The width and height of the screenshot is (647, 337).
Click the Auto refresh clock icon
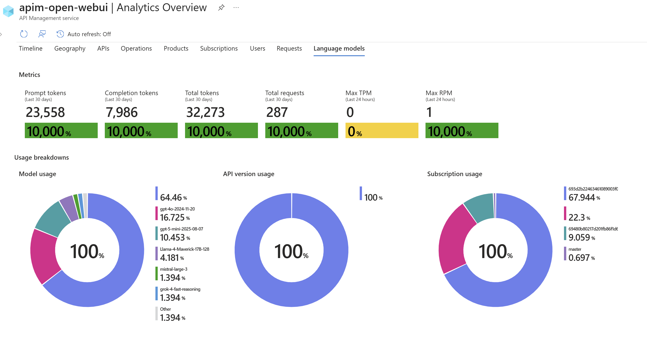tap(60, 34)
